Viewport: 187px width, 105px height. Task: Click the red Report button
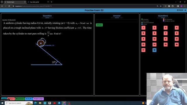[11, 99]
